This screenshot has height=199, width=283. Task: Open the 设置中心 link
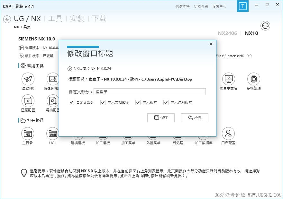[x=219, y=6]
